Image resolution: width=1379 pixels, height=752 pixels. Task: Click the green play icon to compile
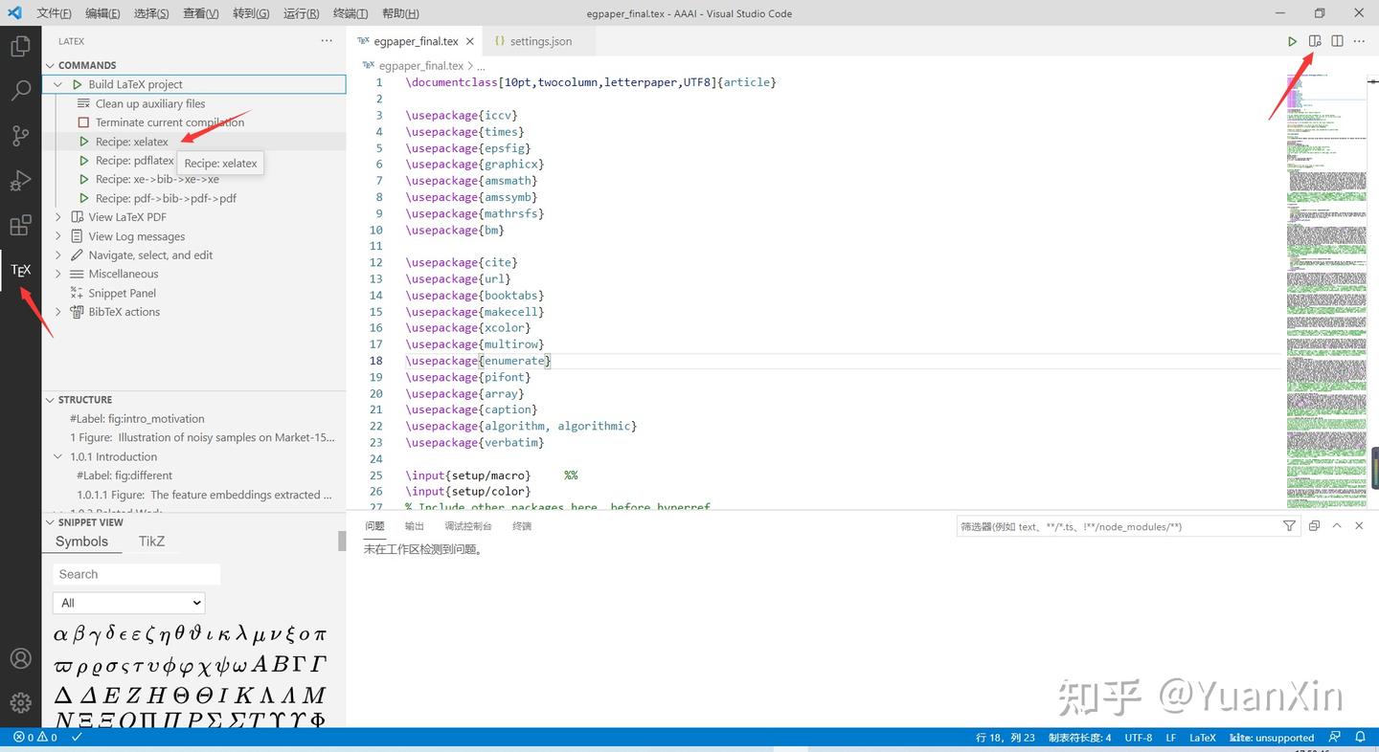pos(1293,41)
